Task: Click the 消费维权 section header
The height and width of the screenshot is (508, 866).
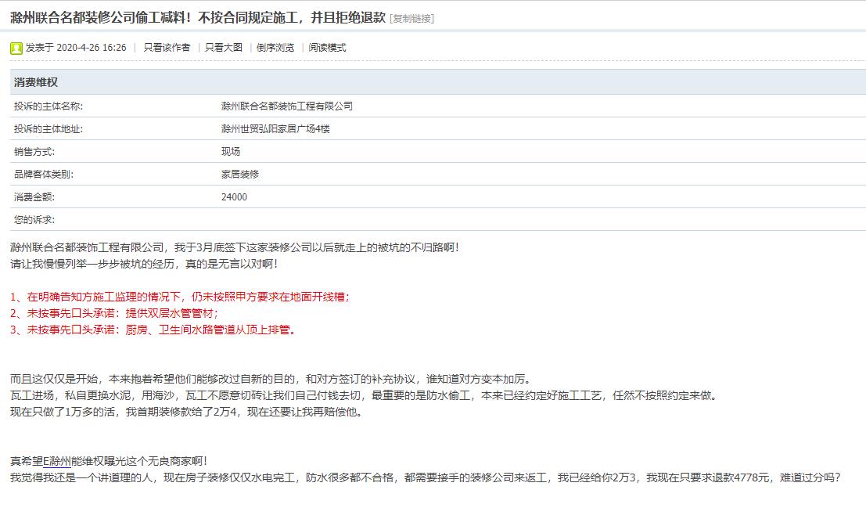Action: [36, 82]
